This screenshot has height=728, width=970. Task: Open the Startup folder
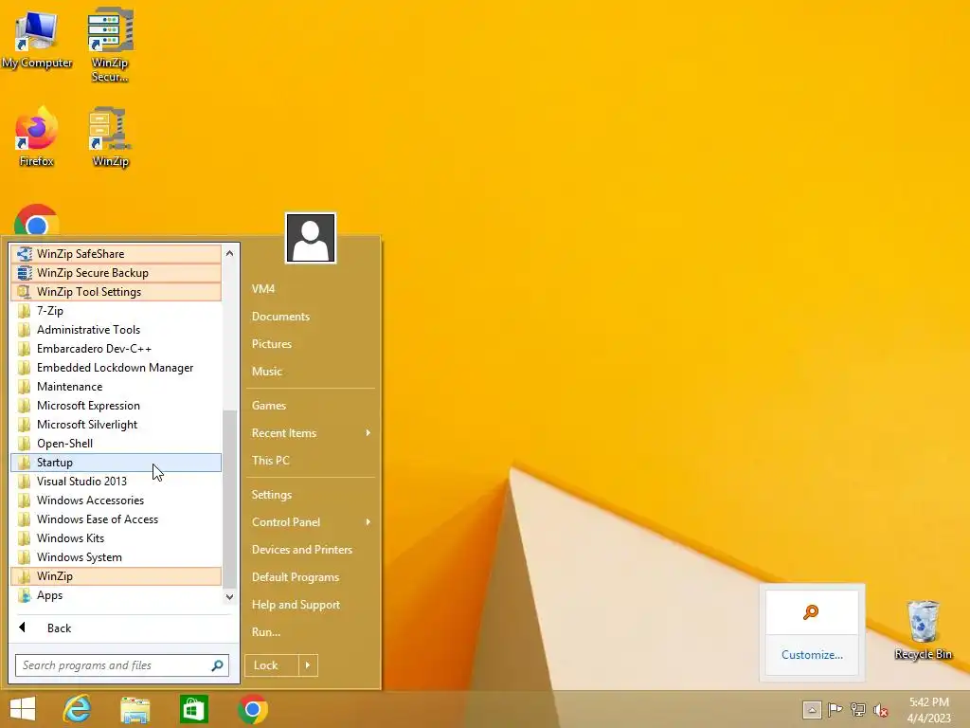[116, 463]
